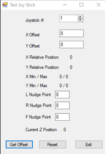Increase joystick number with up arrow
The width and height of the screenshot is (105, 154).
click(80, 17)
